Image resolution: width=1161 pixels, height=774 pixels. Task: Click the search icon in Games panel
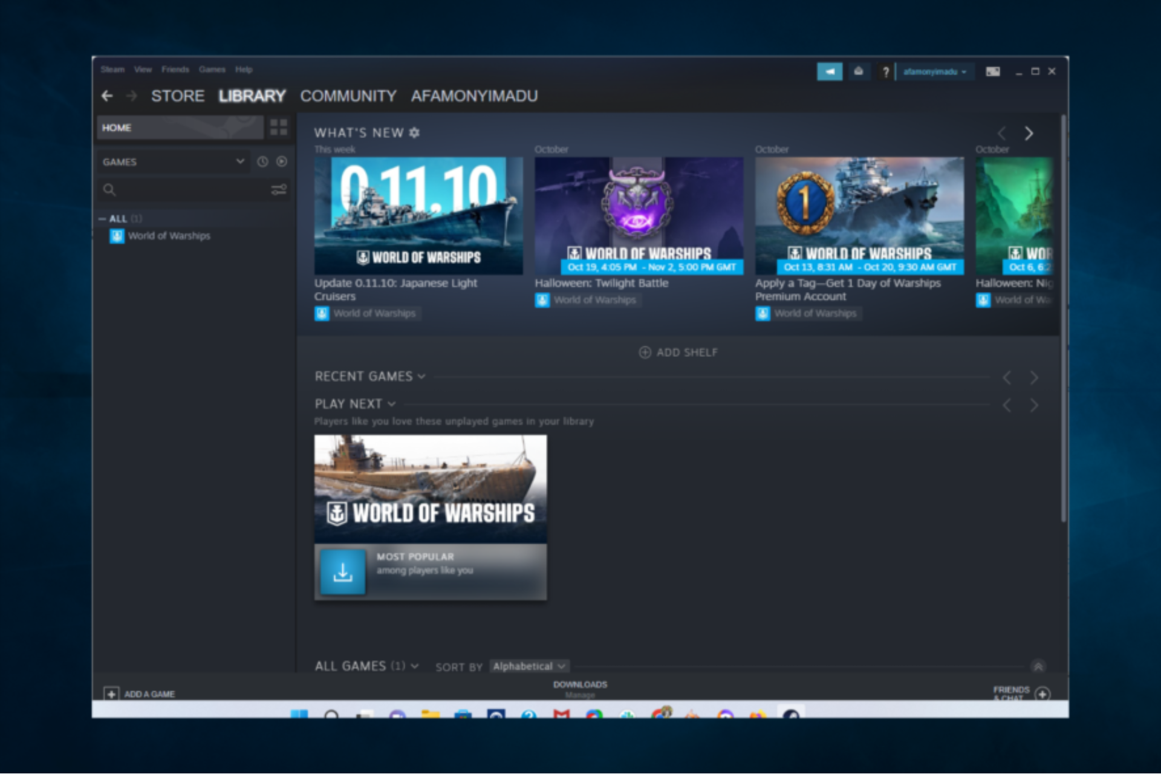(x=109, y=188)
